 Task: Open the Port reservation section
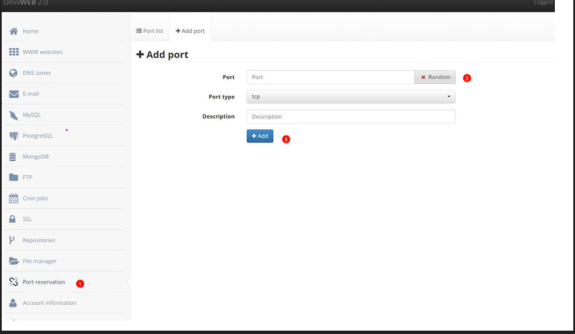pyautogui.click(x=44, y=282)
